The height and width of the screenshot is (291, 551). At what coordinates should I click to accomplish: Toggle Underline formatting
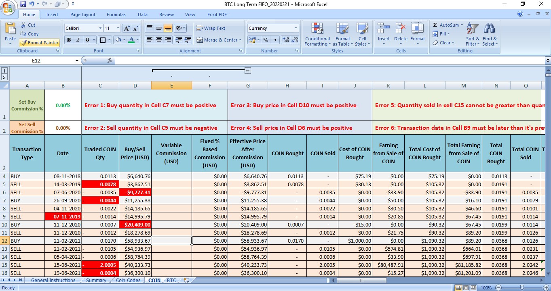(x=88, y=40)
